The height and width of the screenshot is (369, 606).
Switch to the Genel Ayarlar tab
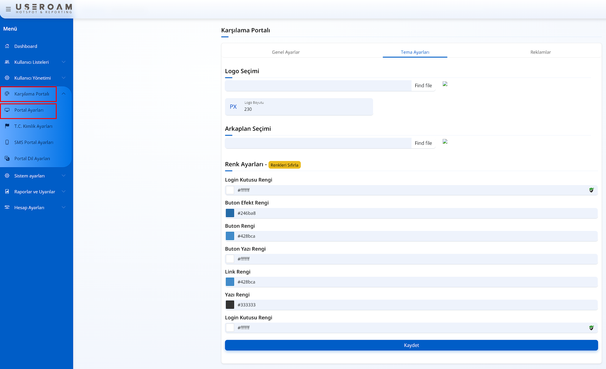pos(286,52)
